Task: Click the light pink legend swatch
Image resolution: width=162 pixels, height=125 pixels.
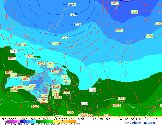Action: [18, 122]
